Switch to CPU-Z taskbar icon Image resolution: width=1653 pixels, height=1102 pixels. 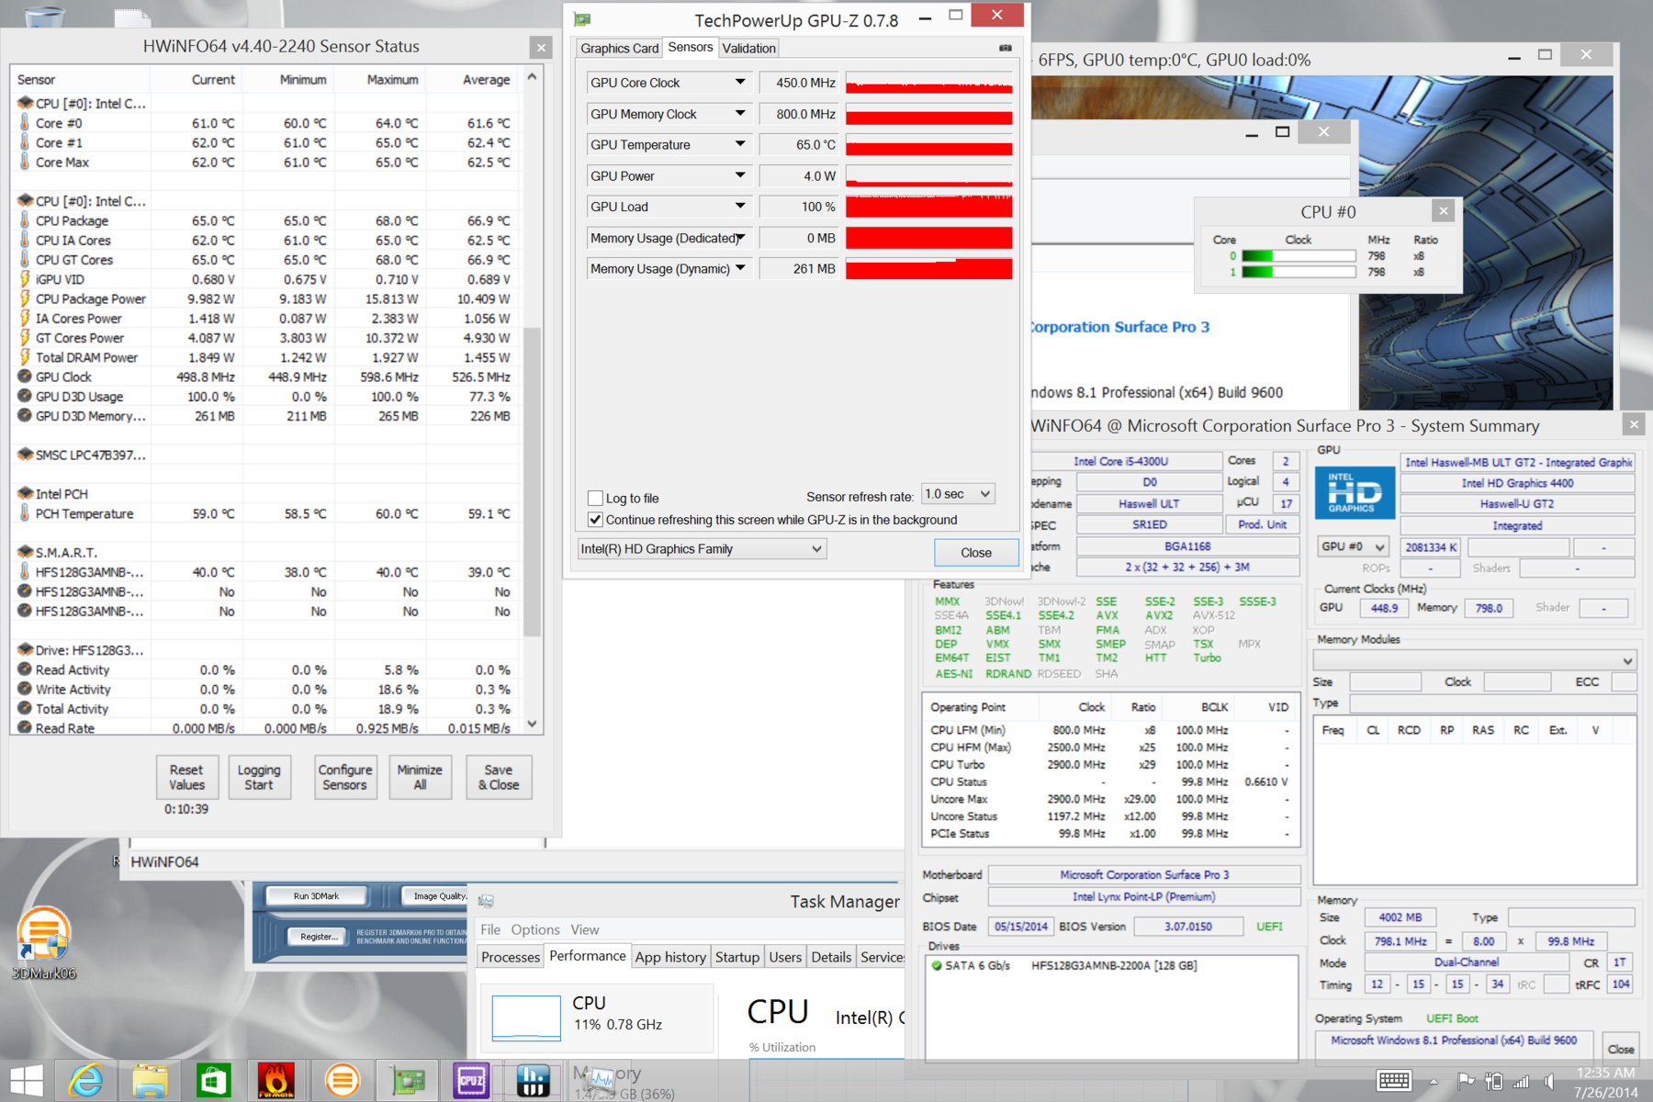470,1080
